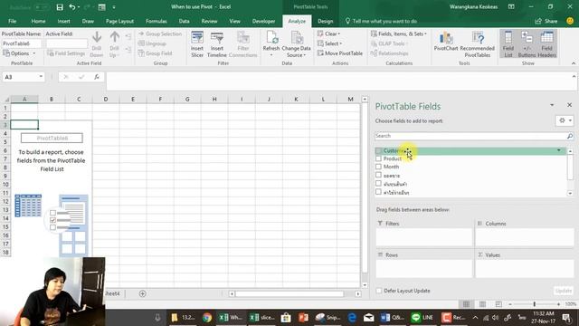Screen dimensions: 579x326
Task: Check the fourth field checkbox under Month
Action: (x=378, y=175)
